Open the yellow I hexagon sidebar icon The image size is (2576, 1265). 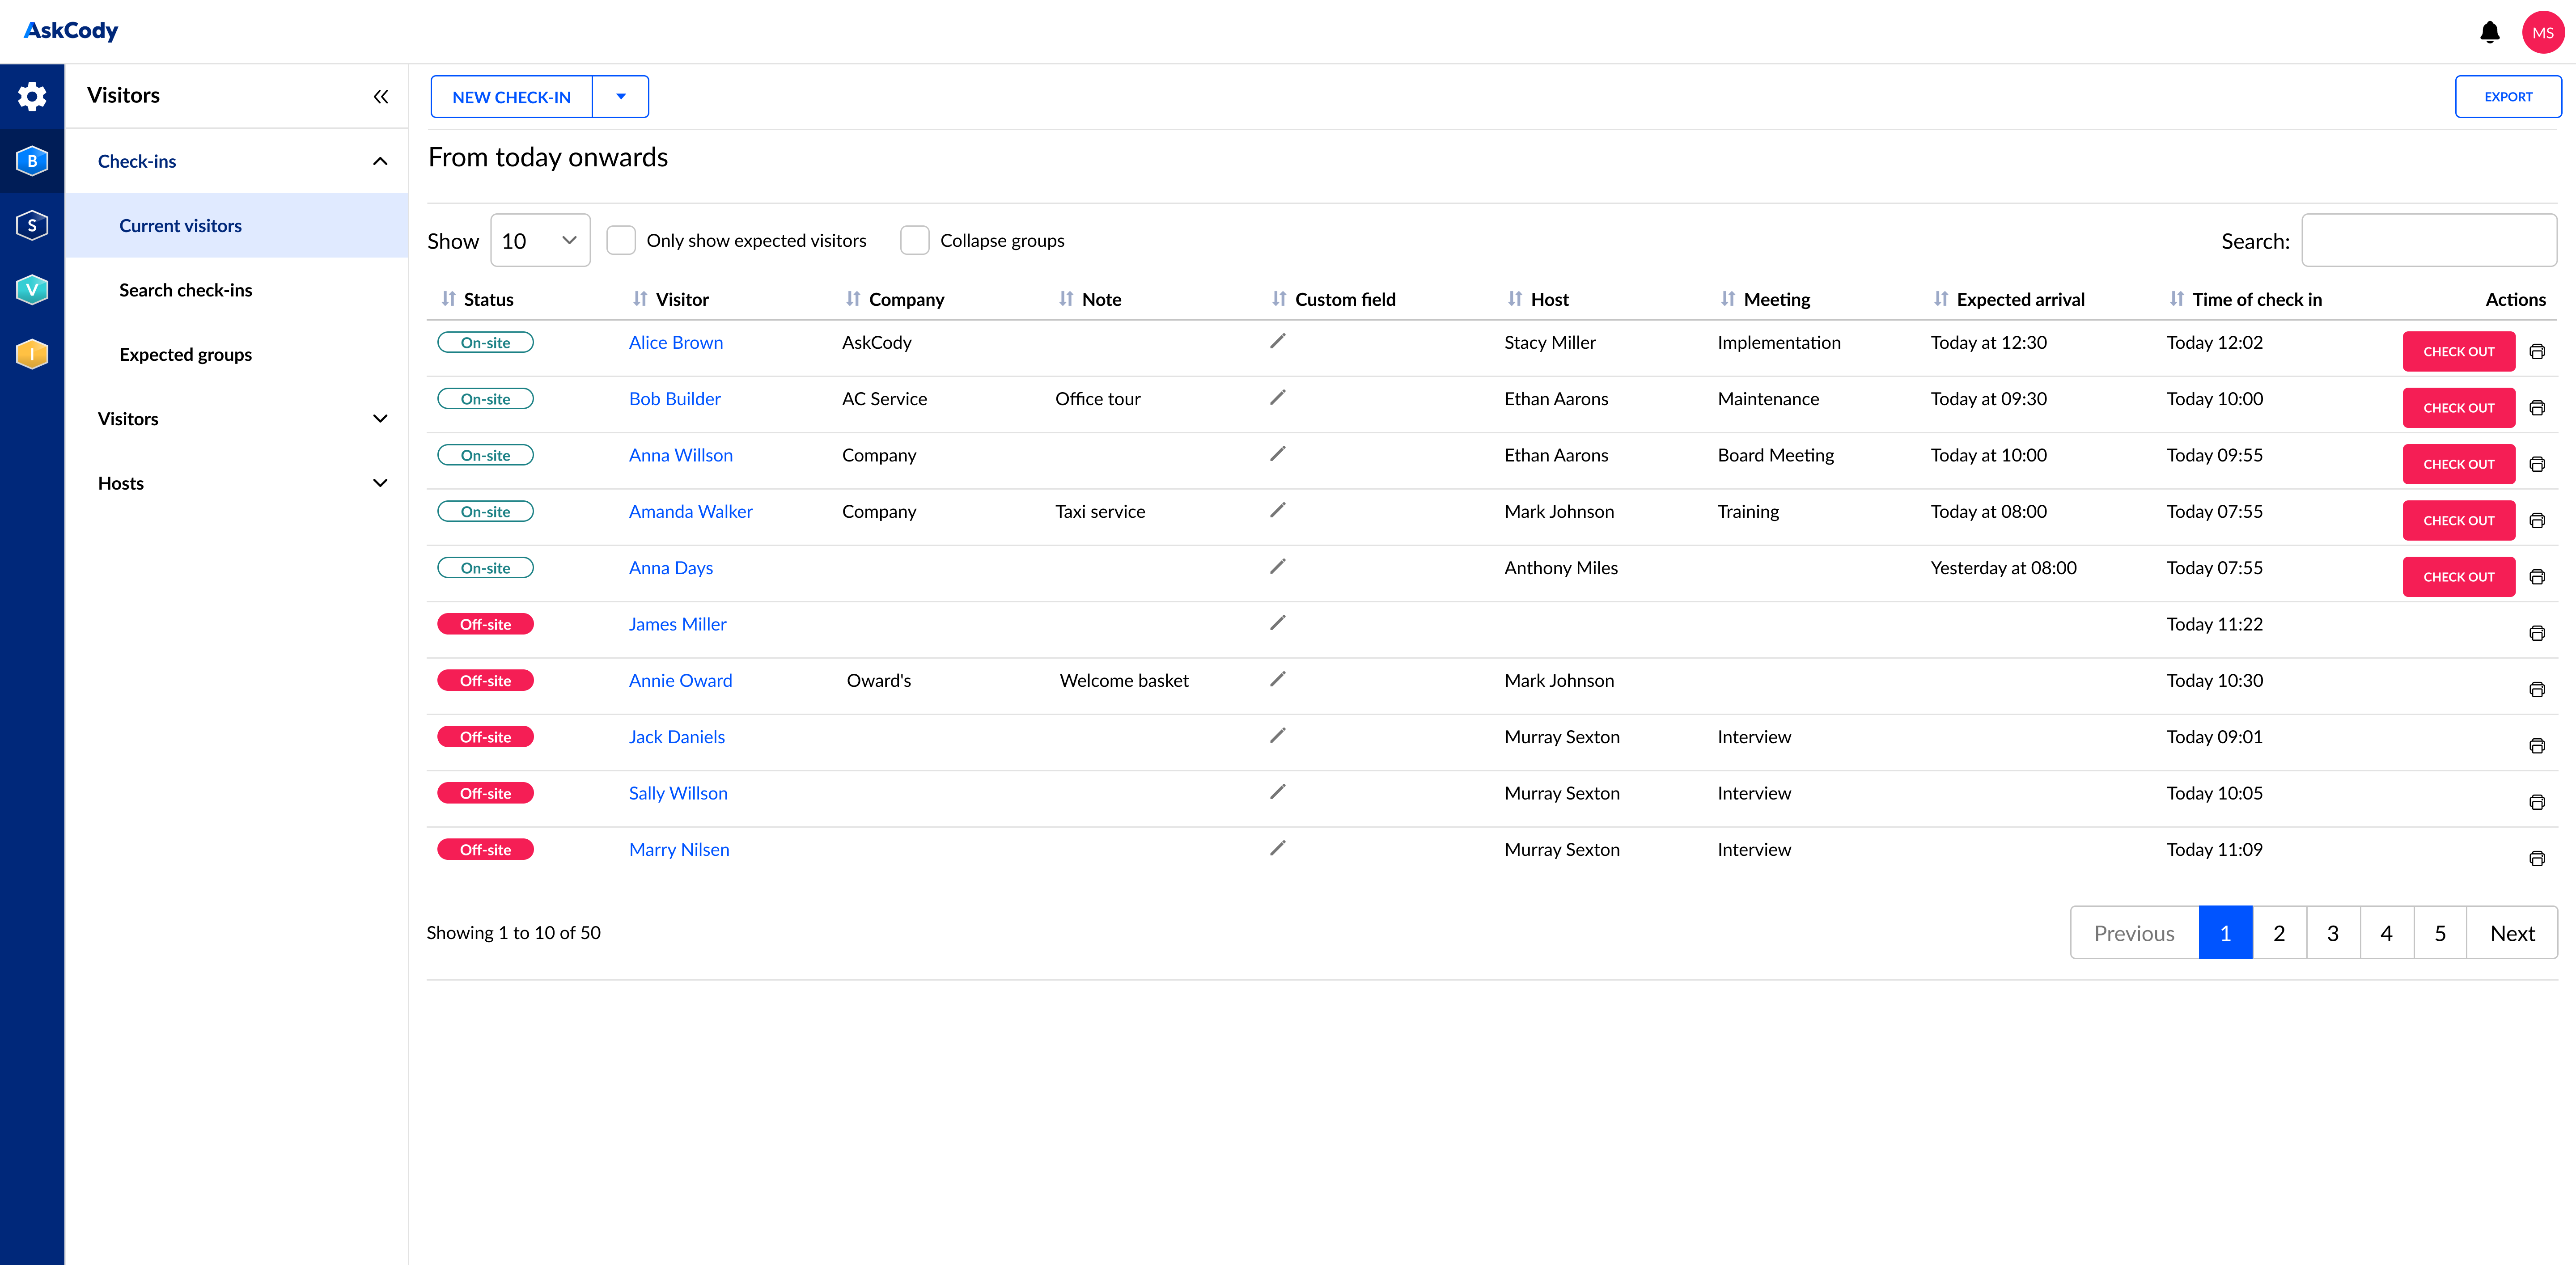(32, 354)
